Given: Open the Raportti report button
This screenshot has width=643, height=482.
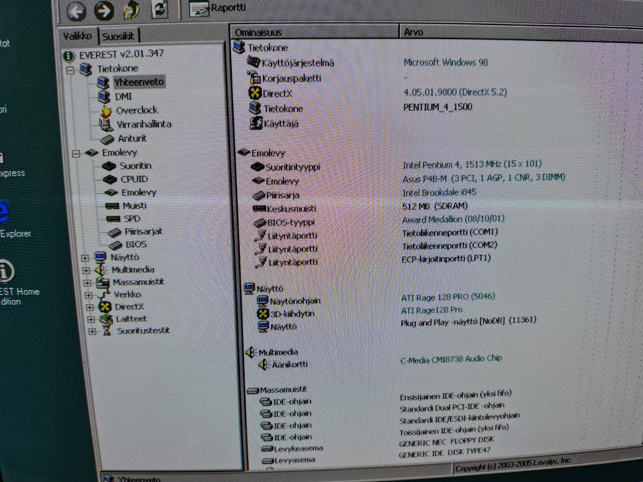Looking at the screenshot, I should (217, 8).
